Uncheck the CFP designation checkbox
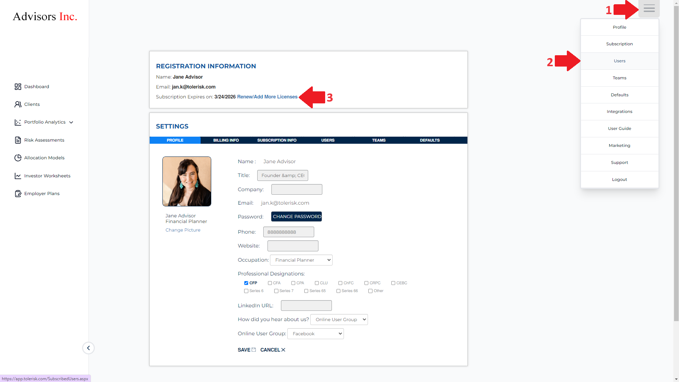Screen dimensions: 679x382 246,283
